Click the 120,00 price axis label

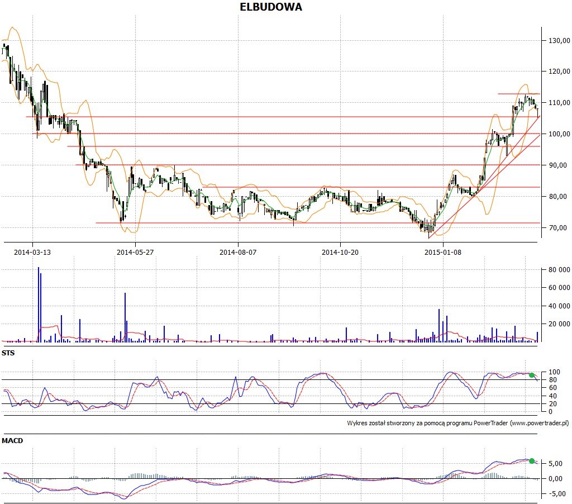click(559, 72)
